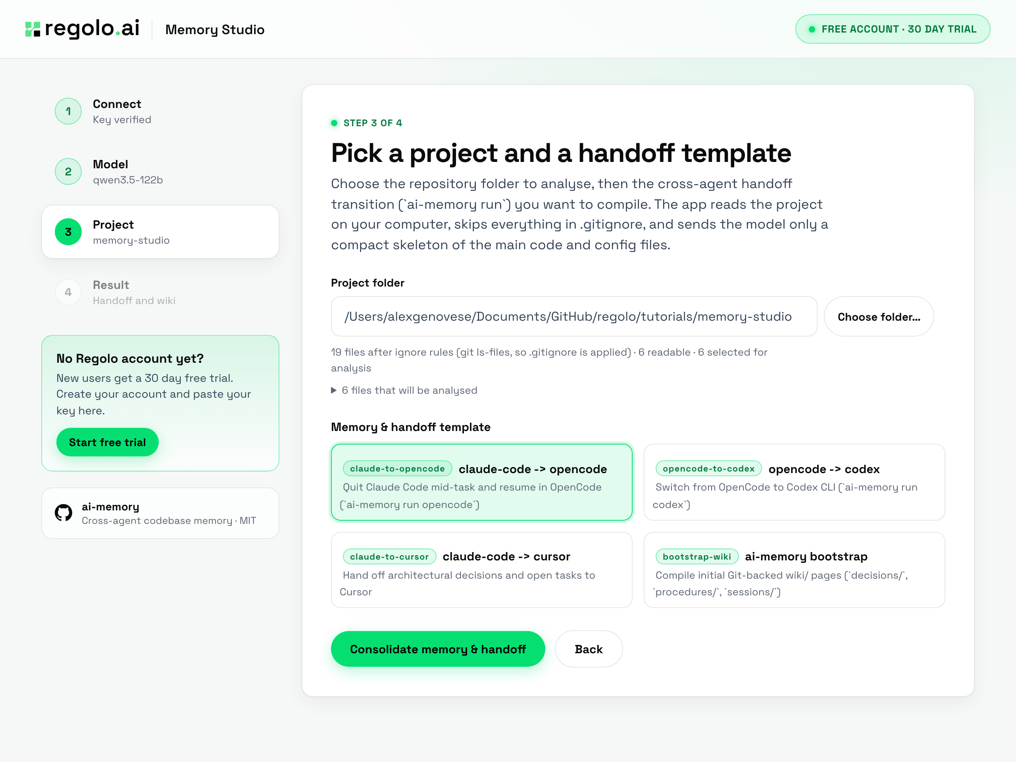
Task: Click the Choose folder... button
Action: [x=879, y=316]
